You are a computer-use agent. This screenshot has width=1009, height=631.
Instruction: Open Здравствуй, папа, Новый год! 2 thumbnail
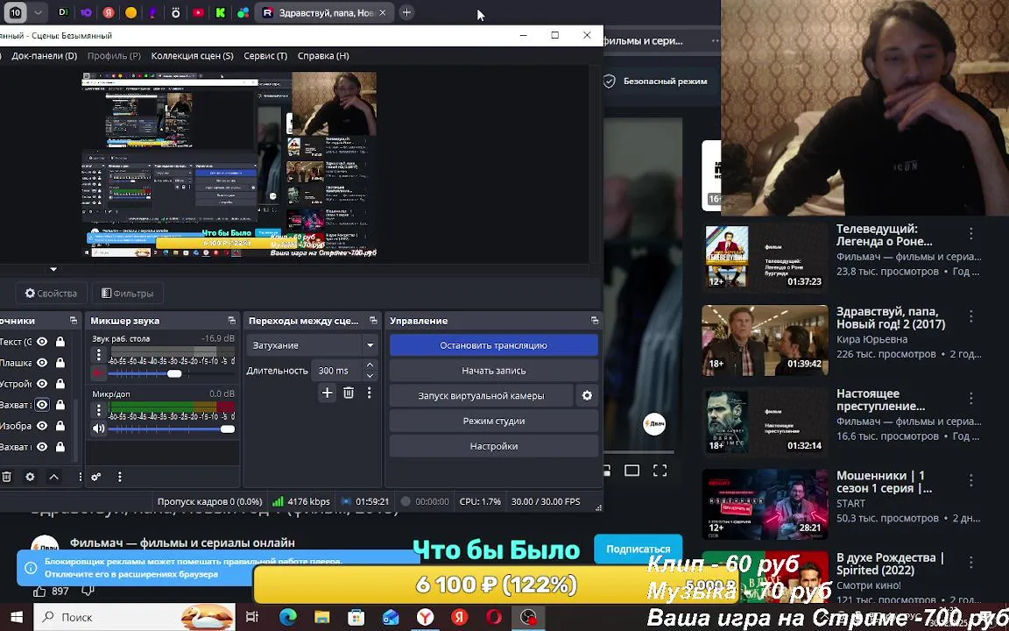pyautogui.click(x=765, y=340)
